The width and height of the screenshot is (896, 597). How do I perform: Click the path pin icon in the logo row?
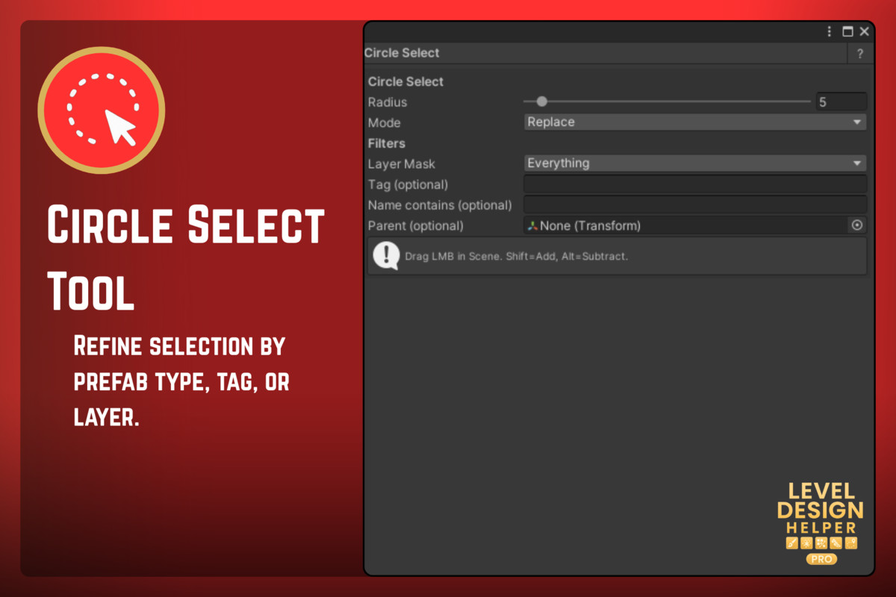point(850,543)
